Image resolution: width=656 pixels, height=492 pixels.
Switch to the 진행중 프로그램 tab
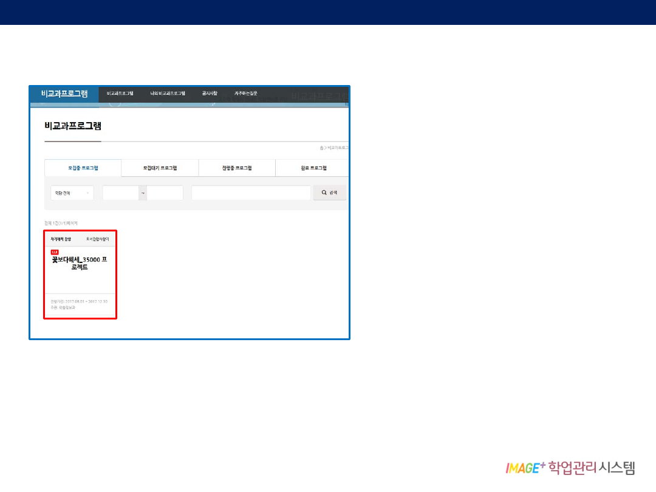pyautogui.click(x=237, y=168)
